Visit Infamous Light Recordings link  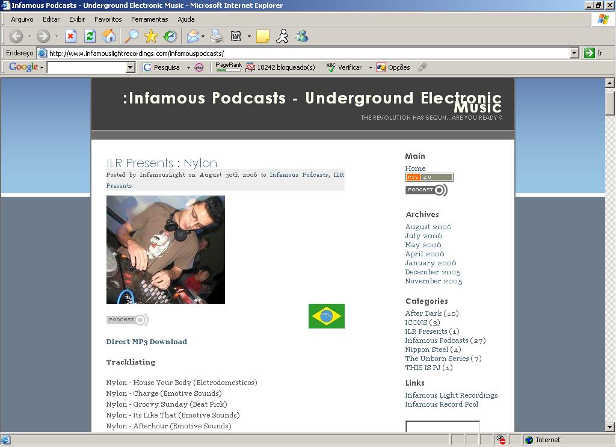tap(451, 395)
